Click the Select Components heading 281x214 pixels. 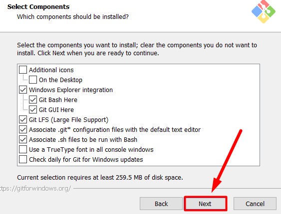[x=38, y=7]
